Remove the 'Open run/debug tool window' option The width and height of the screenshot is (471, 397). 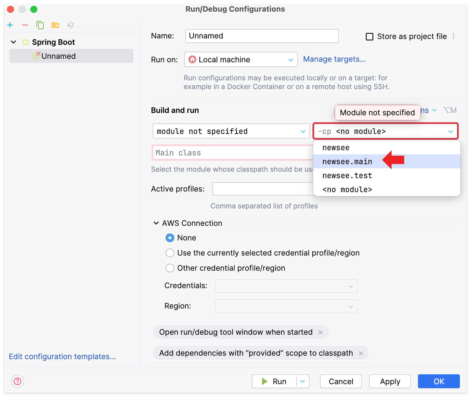(x=321, y=332)
